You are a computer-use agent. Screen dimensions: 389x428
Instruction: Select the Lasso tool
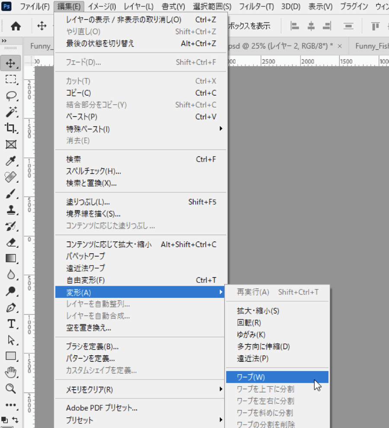point(11,96)
